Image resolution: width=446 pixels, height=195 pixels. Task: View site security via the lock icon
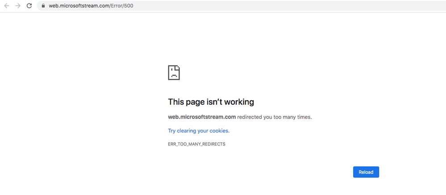[43, 6]
